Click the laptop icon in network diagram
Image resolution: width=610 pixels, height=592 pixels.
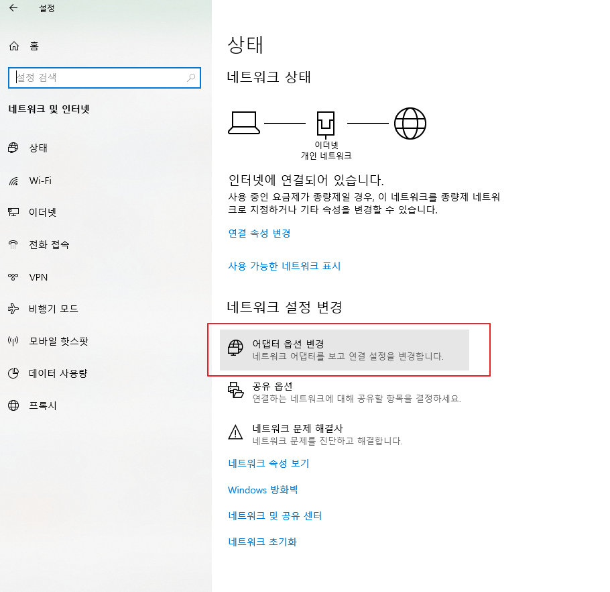coord(244,123)
